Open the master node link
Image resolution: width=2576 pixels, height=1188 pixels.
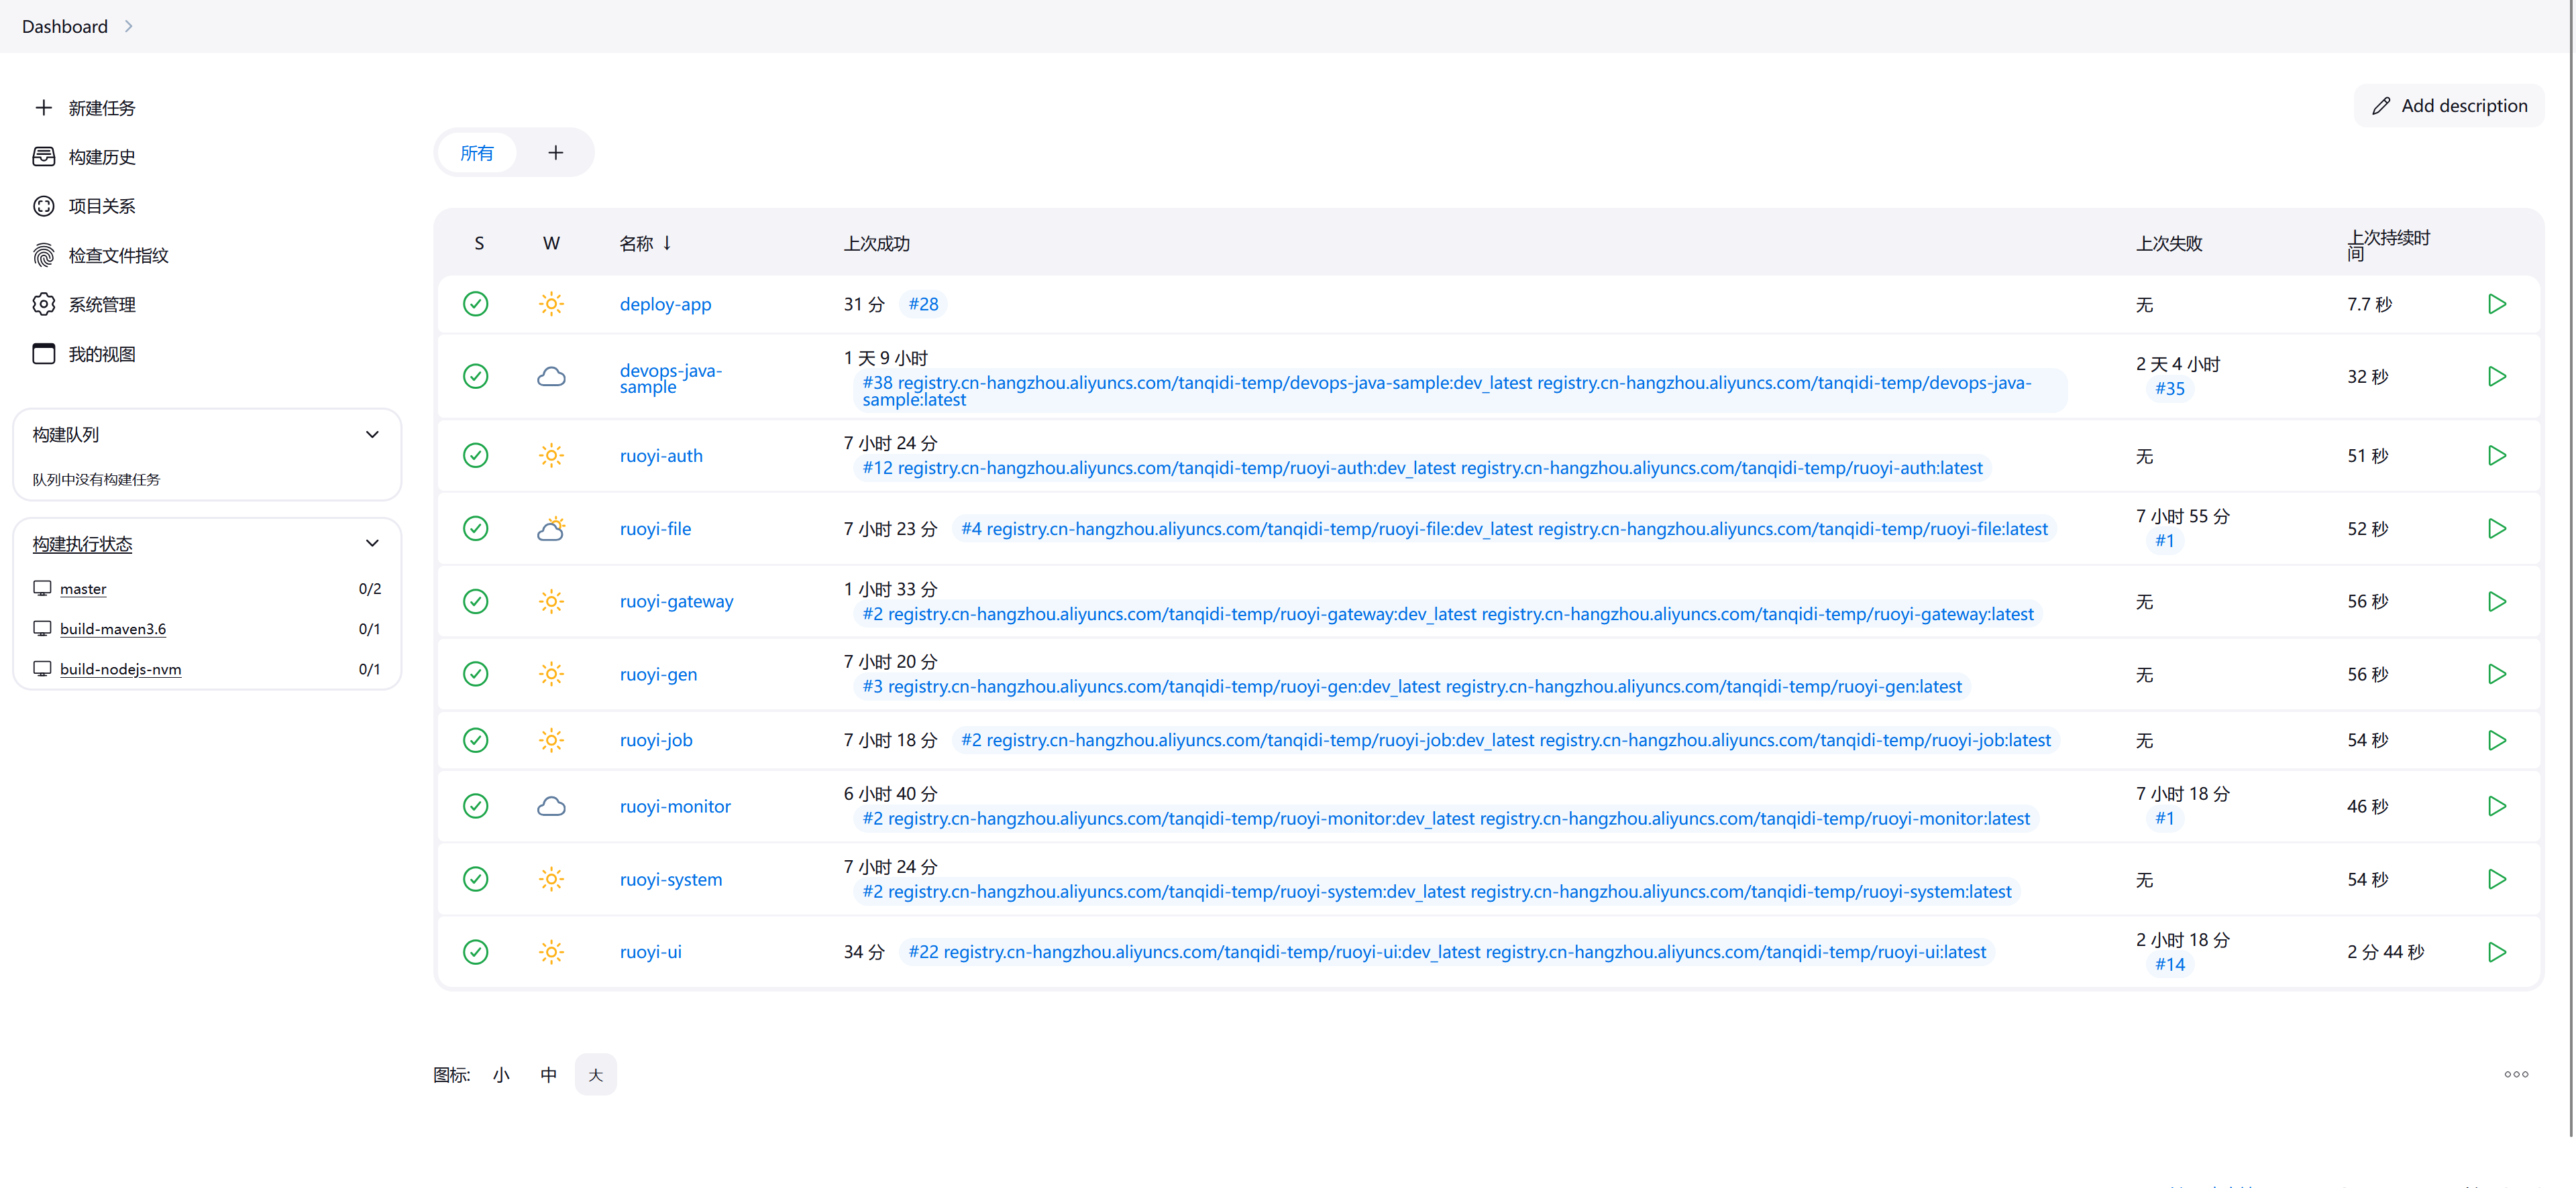83,589
